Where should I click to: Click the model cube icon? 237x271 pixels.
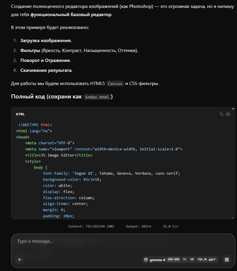pyautogui.click(x=146, y=260)
